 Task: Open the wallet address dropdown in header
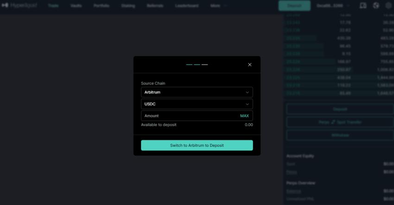pos(333,6)
